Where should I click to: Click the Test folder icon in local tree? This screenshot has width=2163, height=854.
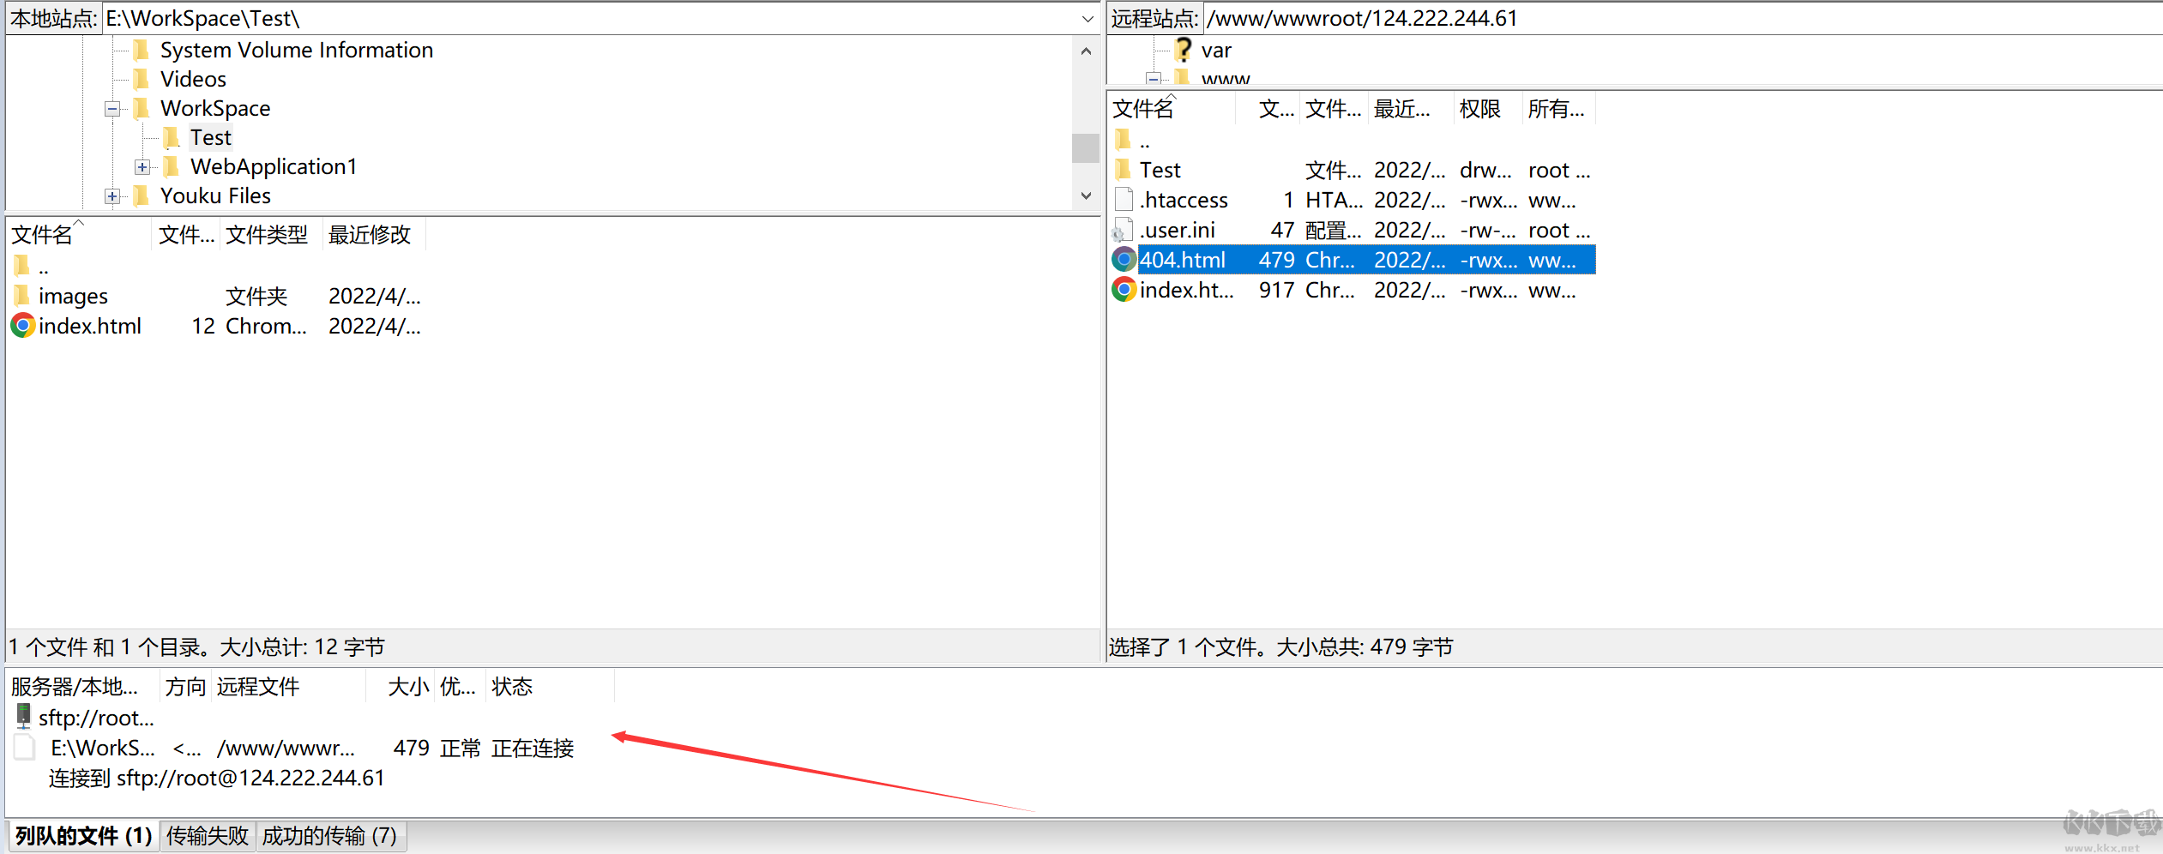pyautogui.click(x=172, y=137)
